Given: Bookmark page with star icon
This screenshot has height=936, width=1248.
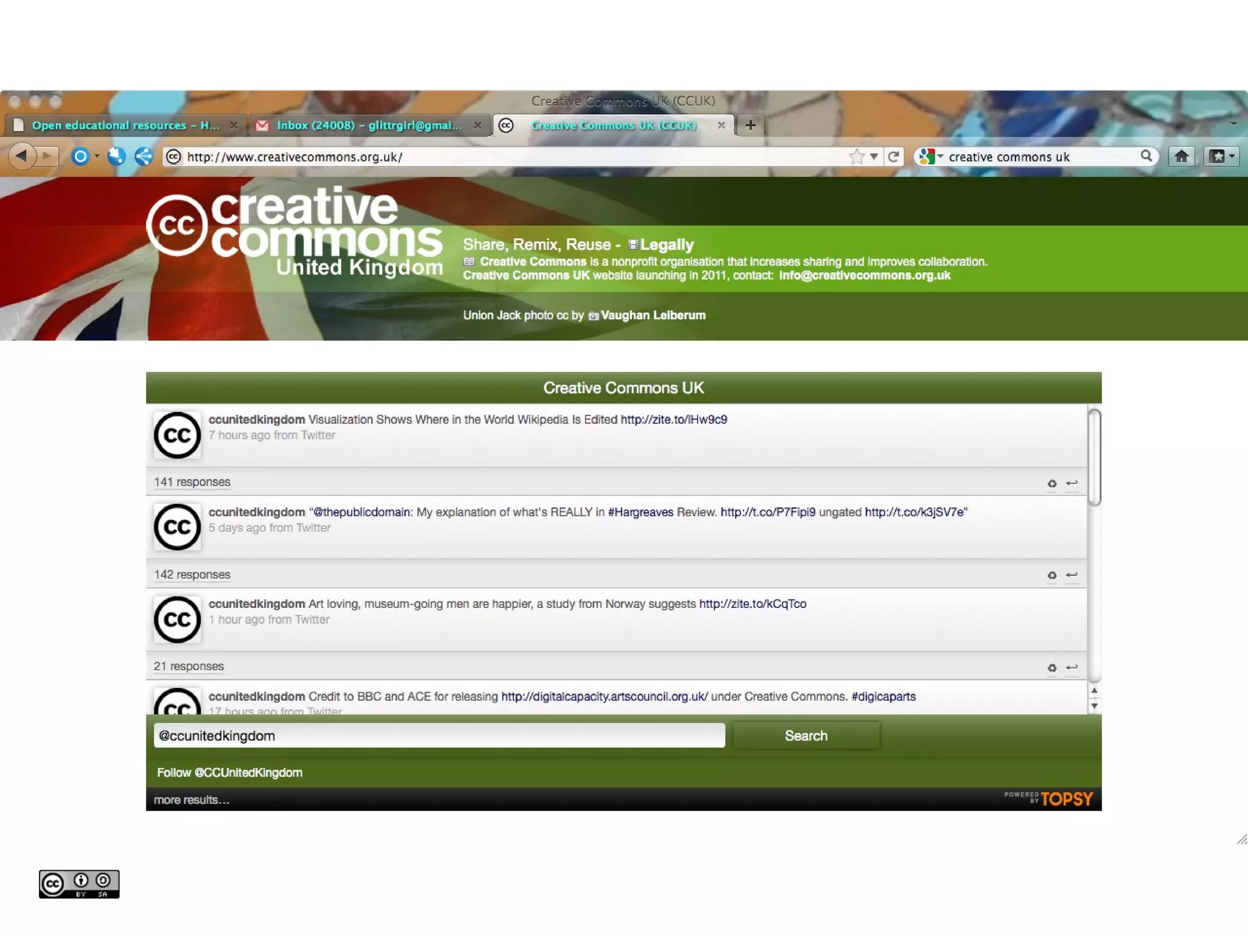Looking at the screenshot, I should [856, 157].
